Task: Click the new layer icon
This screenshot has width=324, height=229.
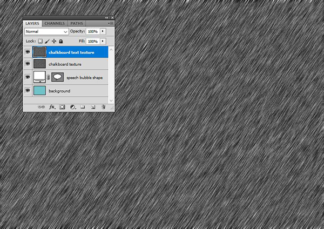Action: (93, 107)
